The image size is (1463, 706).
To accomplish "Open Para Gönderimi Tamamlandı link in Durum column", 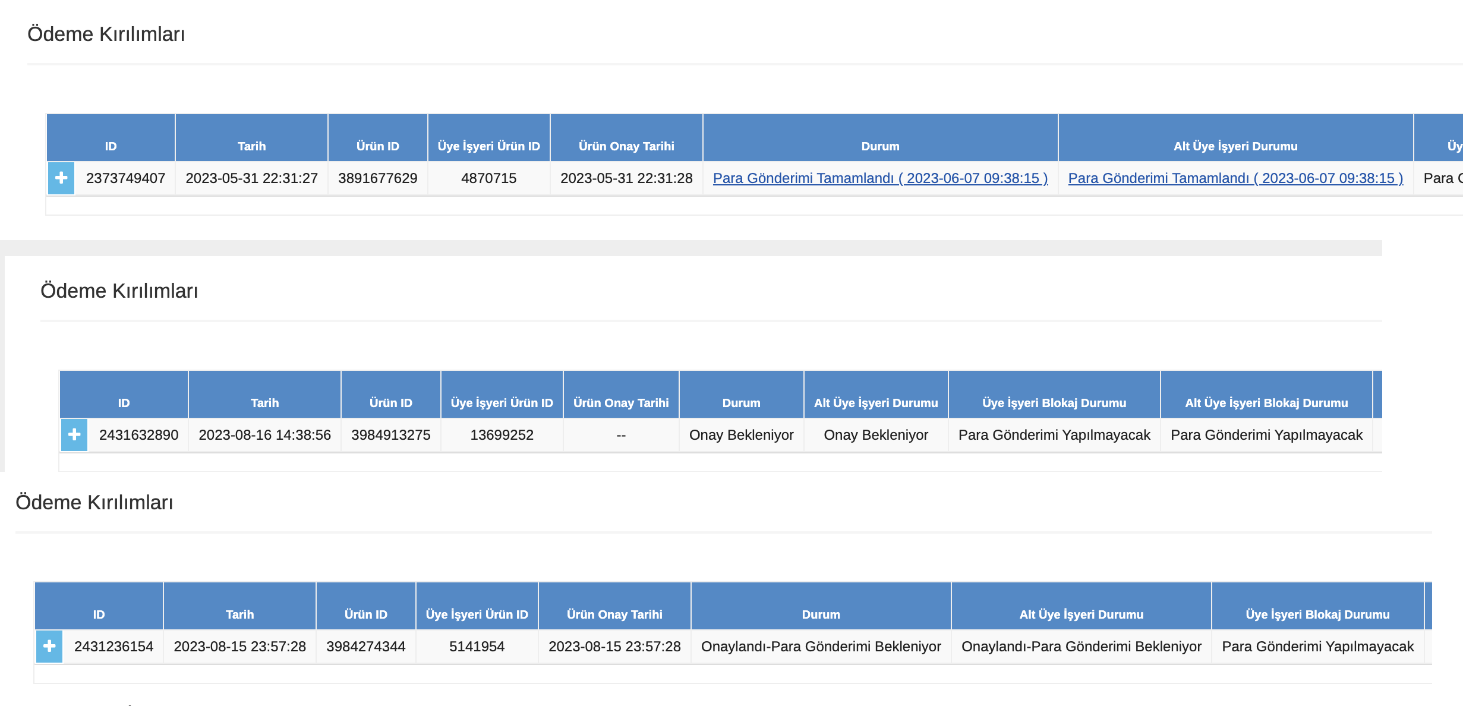I will (880, 178).
